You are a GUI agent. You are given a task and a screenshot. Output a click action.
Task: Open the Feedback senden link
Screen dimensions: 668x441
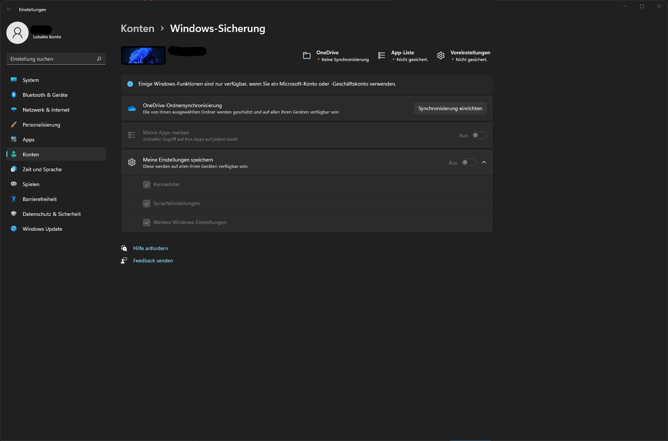click(153, 261)
